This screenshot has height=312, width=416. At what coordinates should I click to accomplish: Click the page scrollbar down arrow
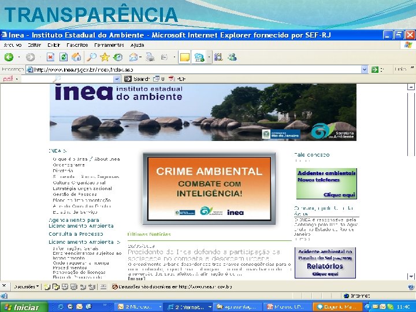point(411,276)
